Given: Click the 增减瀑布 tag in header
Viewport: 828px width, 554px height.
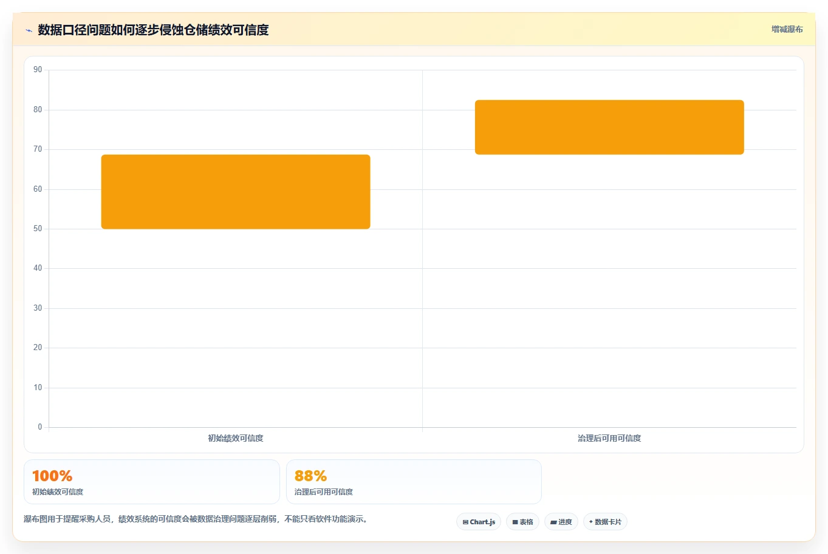Looking at the screenshot, I should 787,29.
